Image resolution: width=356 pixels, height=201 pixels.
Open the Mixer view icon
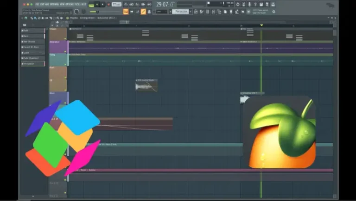click(213, 12)
